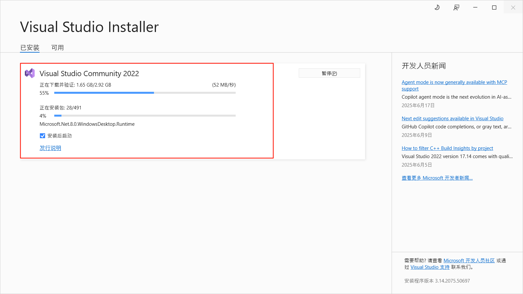This screenshot has height=294, width=523.
Task: Select the Visual Studio Community 2022 entry
Action: pos(89,73)
